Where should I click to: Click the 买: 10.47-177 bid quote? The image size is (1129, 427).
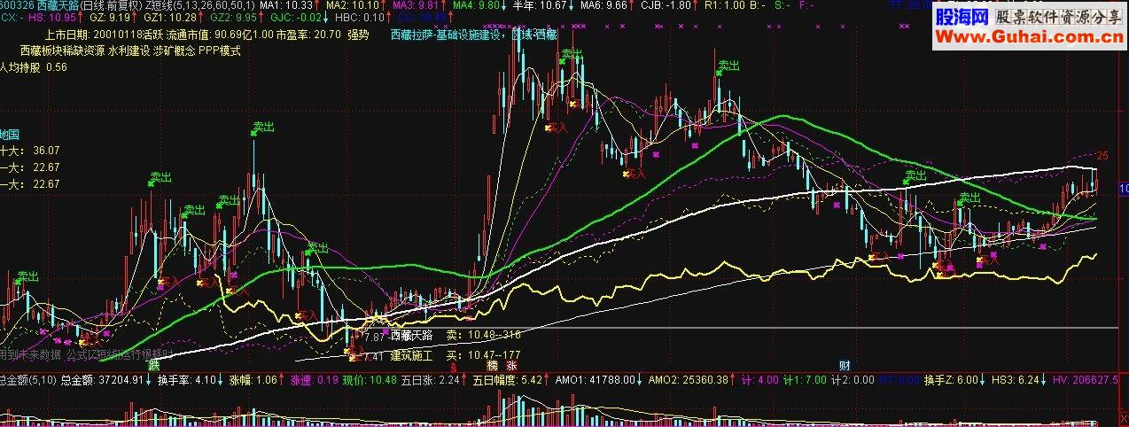coord(483,354)
